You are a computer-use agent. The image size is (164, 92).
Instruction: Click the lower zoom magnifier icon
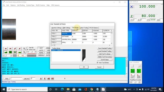coord(24,52)
